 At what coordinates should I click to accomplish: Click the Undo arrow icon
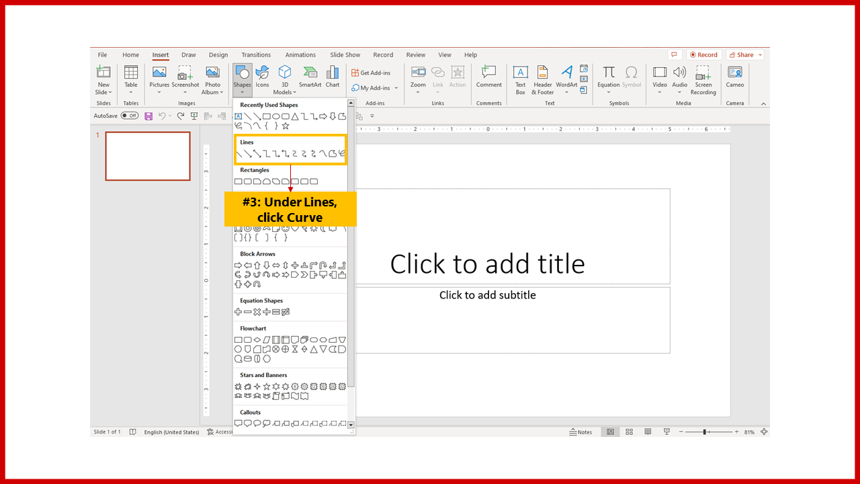162,116
